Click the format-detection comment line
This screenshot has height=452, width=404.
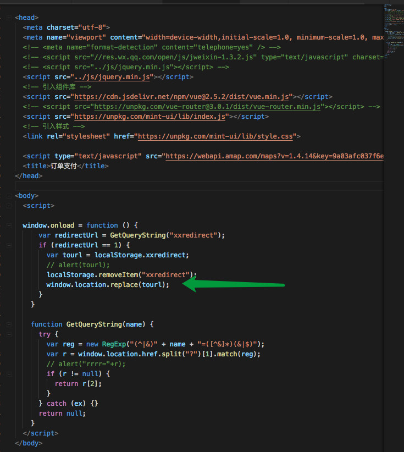[x=152, y=47]
